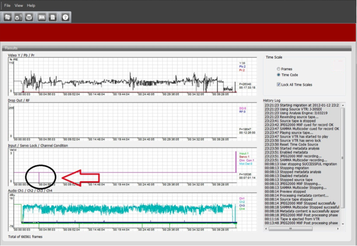
Task: Click the print setup toolbar icon
Action: (x=18, y=17)
